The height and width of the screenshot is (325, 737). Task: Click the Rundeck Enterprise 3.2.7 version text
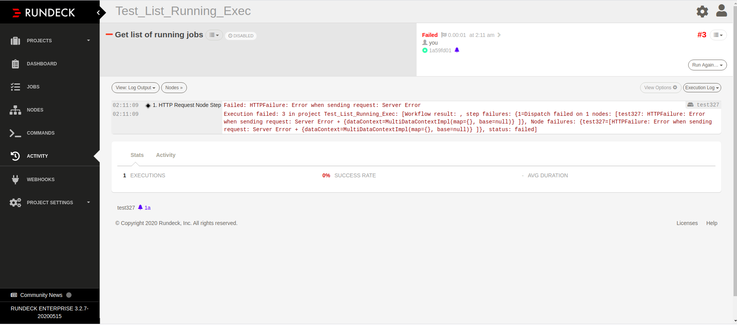coord(50,312)
